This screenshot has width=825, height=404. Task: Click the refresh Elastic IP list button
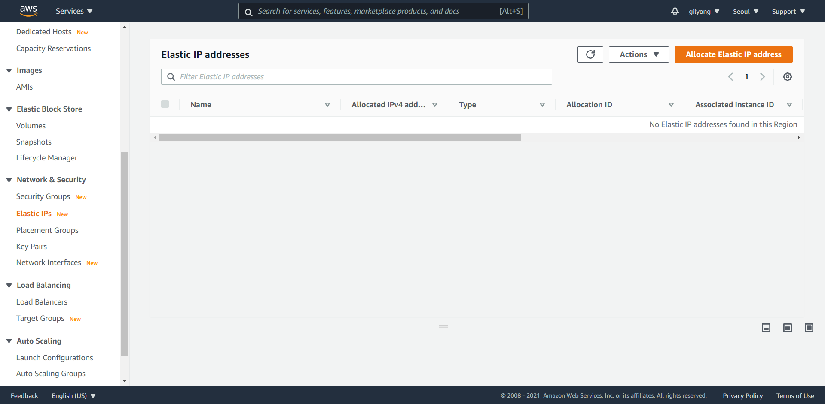click(x=590, y=54)
